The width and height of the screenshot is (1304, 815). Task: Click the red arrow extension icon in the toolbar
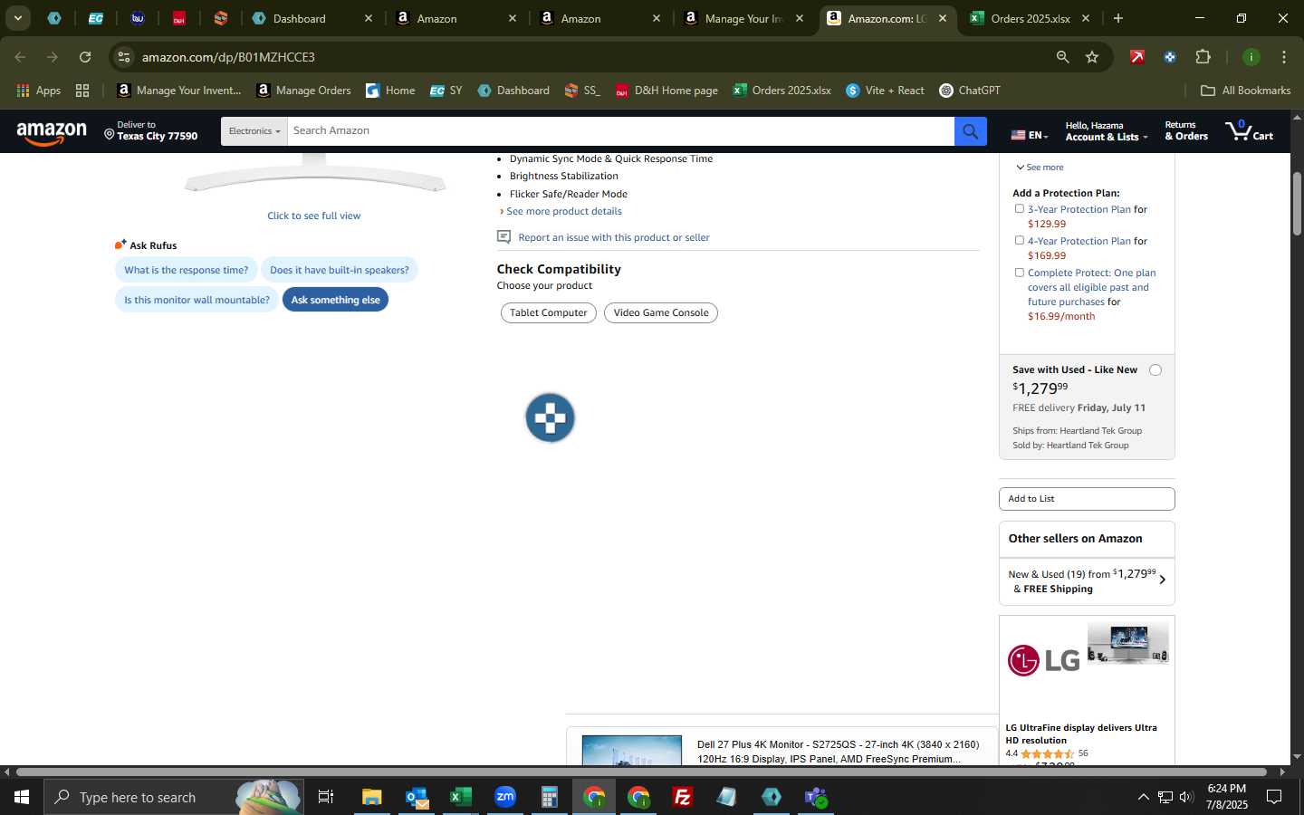click(x=1136, y=57)
